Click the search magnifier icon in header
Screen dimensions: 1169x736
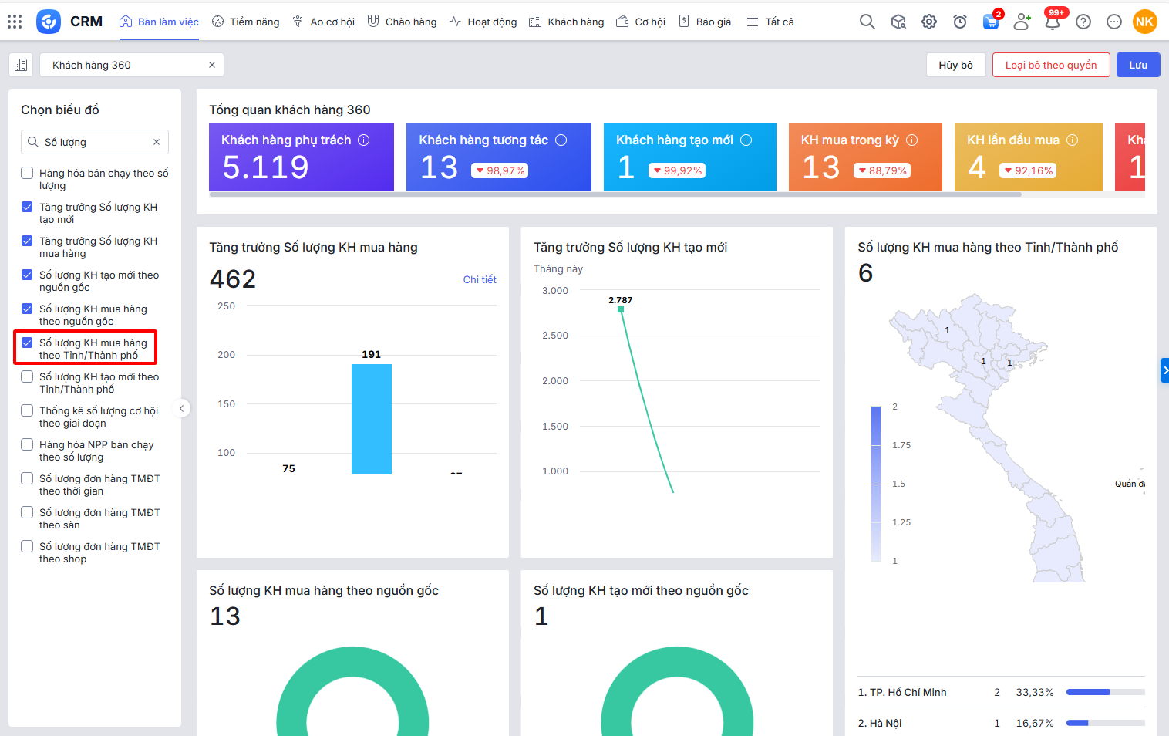pyautogui.click(x=867, y=22)
